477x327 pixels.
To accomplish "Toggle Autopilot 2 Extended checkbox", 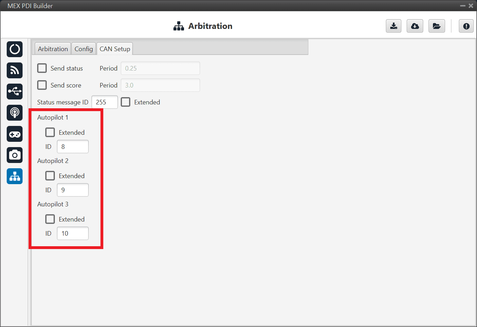I will tap(50, 176).
